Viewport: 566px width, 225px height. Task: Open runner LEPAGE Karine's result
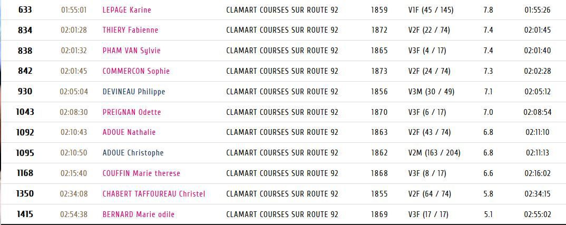[126, 10]
